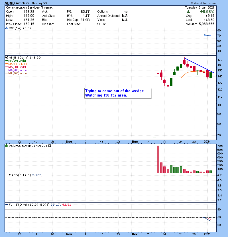This screenshot has height=237, width=228.
Task: Click the purple MA(200) legend color dash
Action: pos(7,70)
